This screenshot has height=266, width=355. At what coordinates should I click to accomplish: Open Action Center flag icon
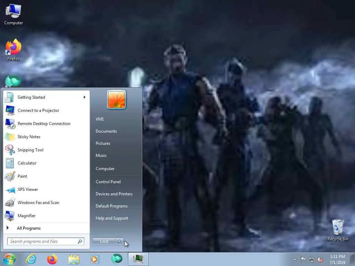point(303,259)
